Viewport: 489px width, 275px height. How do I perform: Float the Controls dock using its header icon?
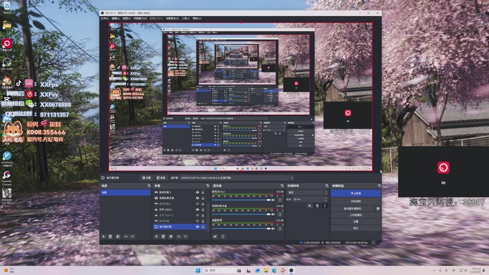[379, 186]
